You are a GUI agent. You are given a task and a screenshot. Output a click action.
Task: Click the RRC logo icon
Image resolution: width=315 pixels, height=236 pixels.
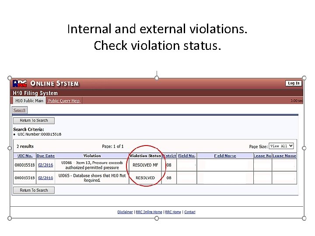(x=20, y=83)
